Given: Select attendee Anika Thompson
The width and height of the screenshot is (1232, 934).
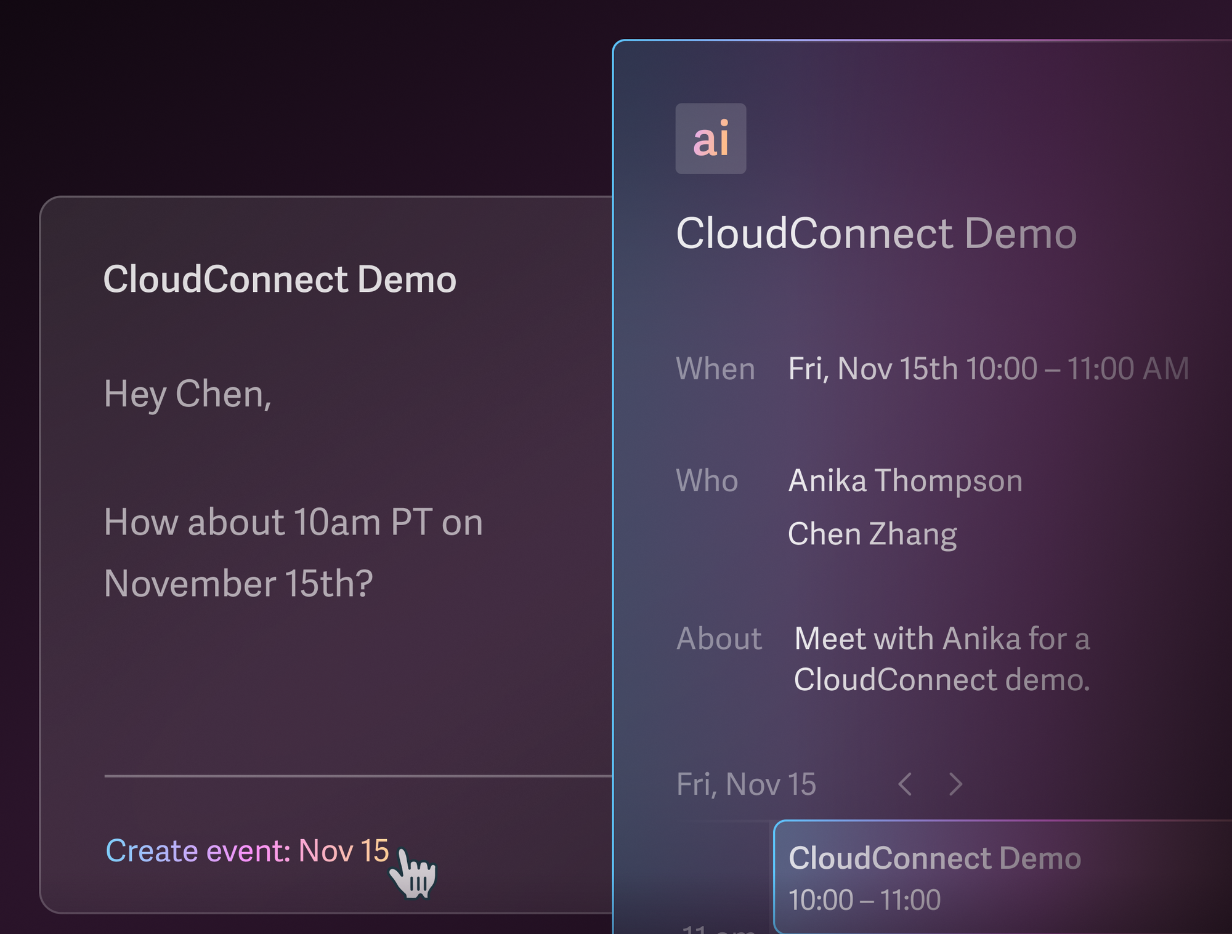Looking at the screenshot, I should tap(905, 481).
